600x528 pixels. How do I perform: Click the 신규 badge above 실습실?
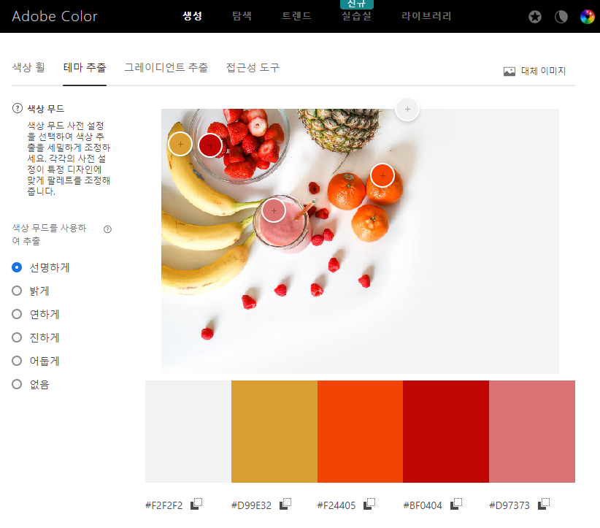point(357,4)
